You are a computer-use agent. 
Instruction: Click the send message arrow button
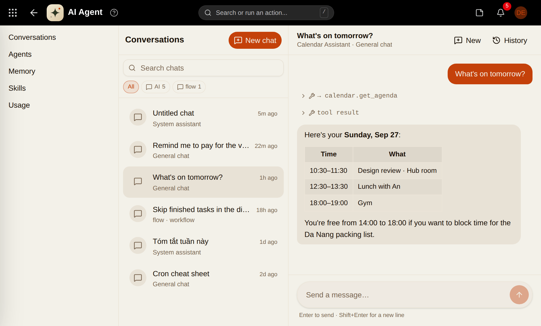(x=519, y=295)
